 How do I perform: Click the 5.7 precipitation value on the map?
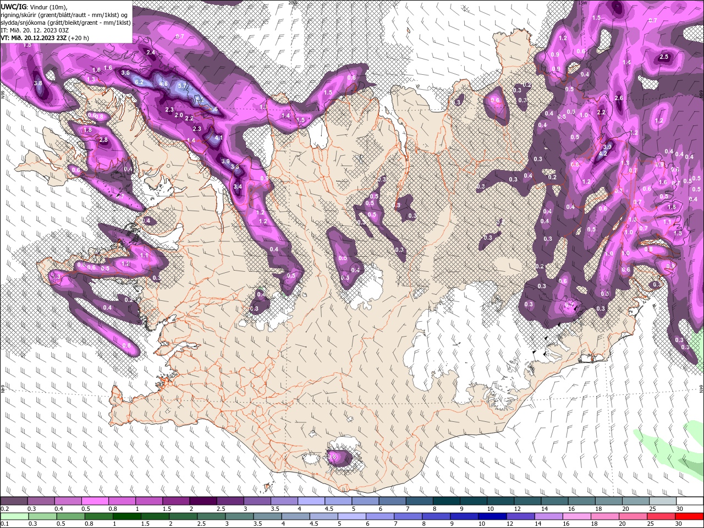183,86
